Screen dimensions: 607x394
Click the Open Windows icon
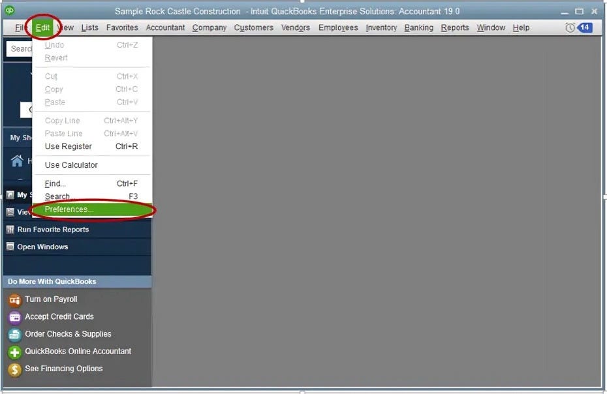tap(10, 247)
